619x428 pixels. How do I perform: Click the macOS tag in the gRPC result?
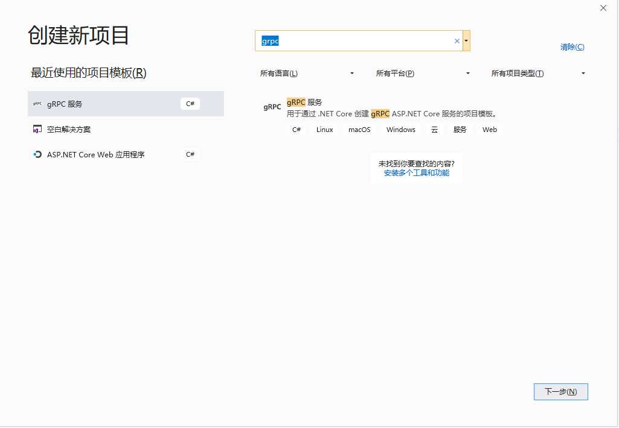coord(359,130)
